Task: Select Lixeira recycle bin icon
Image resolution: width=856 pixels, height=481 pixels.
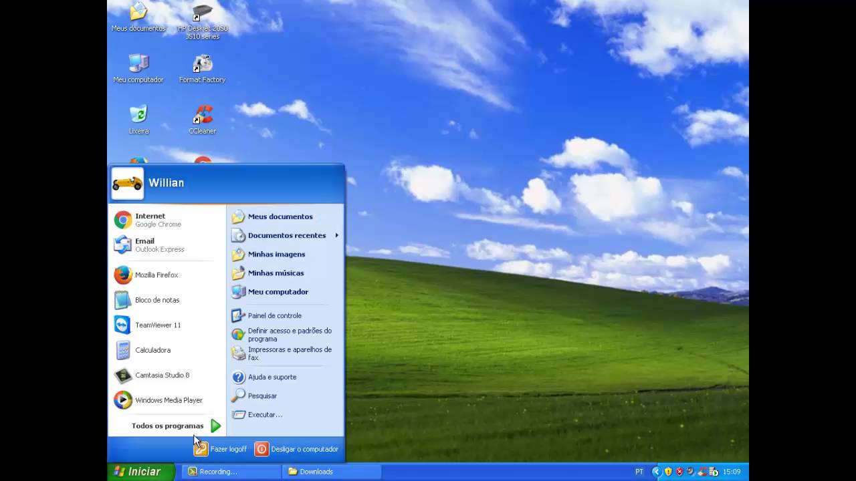Action: (x=138, y=120)
